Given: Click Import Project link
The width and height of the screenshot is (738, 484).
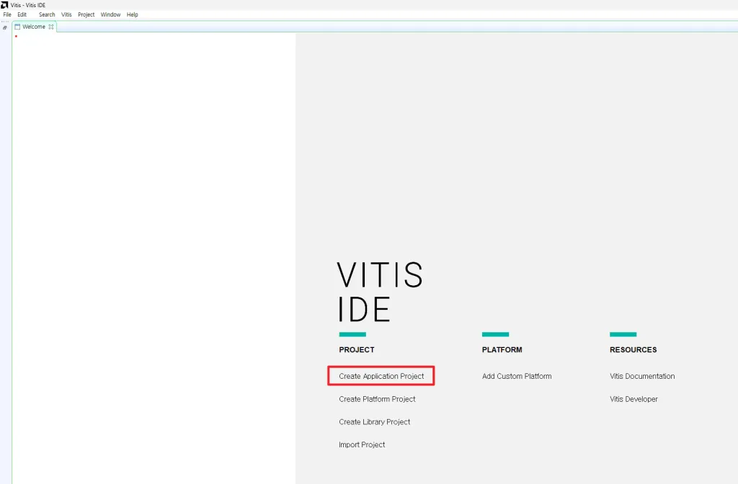Looking at the screenshot, I should (362, 444).
